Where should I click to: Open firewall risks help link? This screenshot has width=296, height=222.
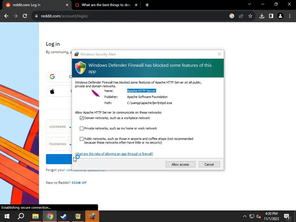114,154
